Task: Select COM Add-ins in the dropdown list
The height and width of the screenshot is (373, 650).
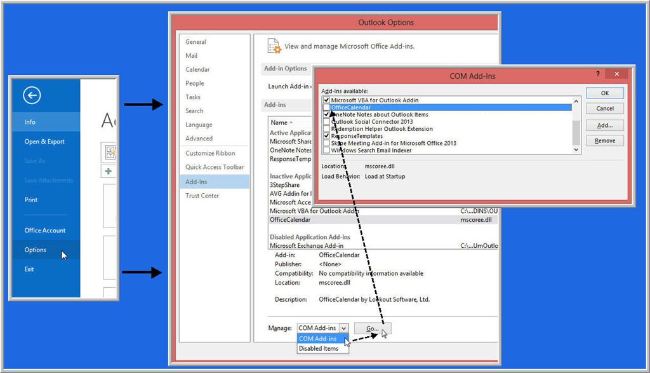Action: pos(318,339)
